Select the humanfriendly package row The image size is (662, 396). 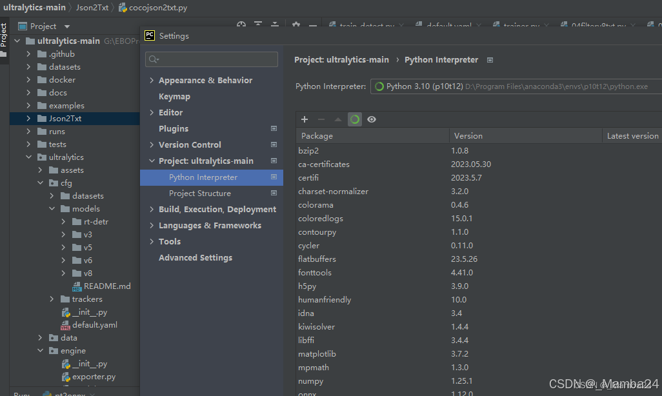[x=479, y=300]
